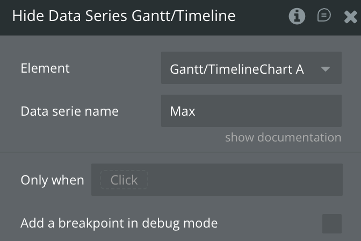Click header space left of info icon
This screenshot has width=361, height=241.
263,16
